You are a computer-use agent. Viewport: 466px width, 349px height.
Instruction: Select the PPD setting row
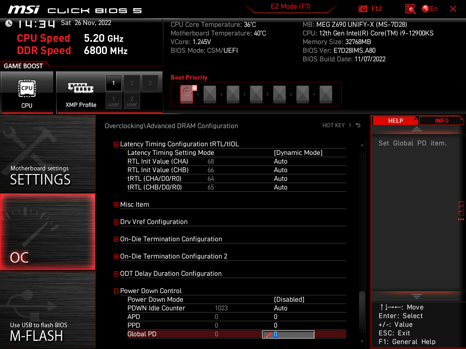237,325
